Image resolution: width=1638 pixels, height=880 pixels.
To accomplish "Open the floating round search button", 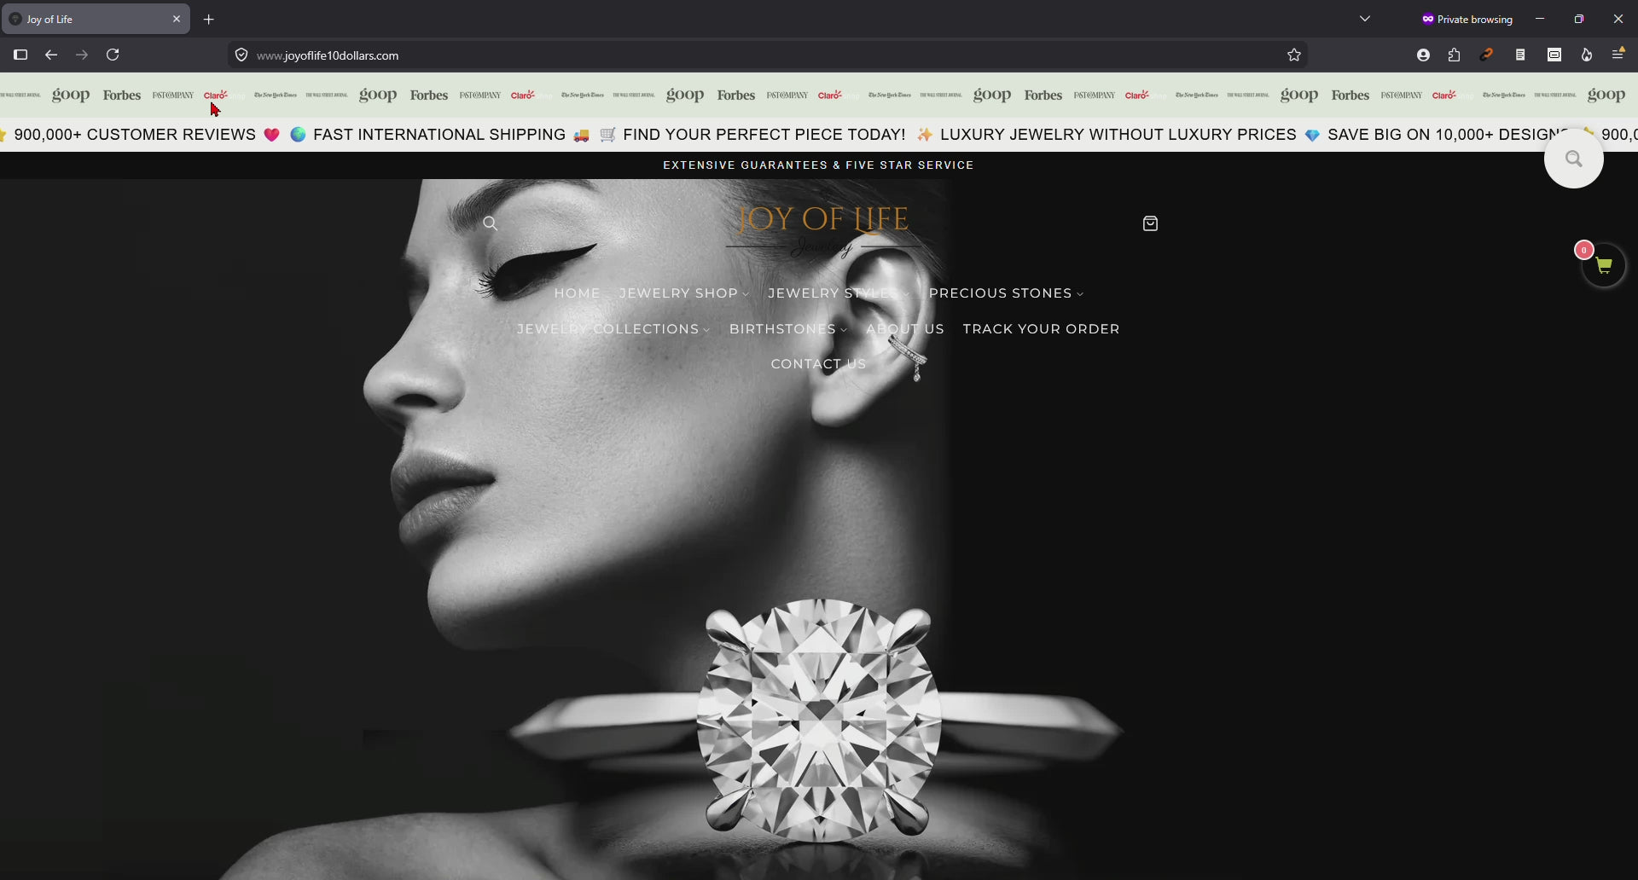I will (1573, 159).
